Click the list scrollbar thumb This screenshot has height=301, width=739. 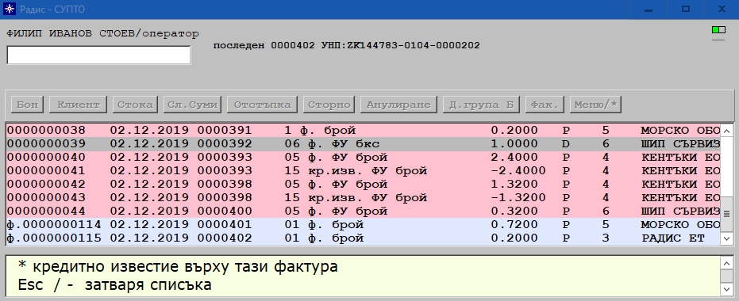pos(727,214)
